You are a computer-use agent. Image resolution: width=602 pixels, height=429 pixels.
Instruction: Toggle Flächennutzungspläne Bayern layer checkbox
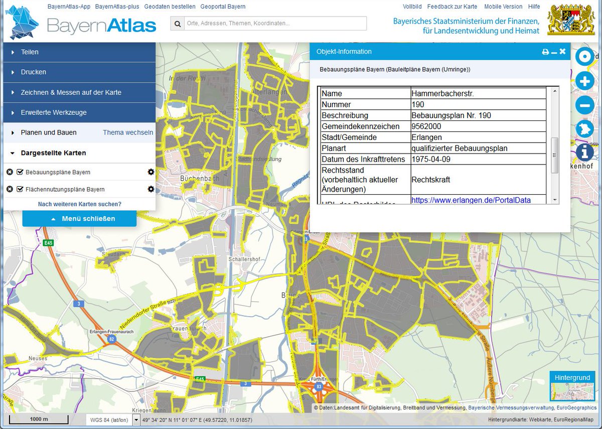(x=20, y=189)
